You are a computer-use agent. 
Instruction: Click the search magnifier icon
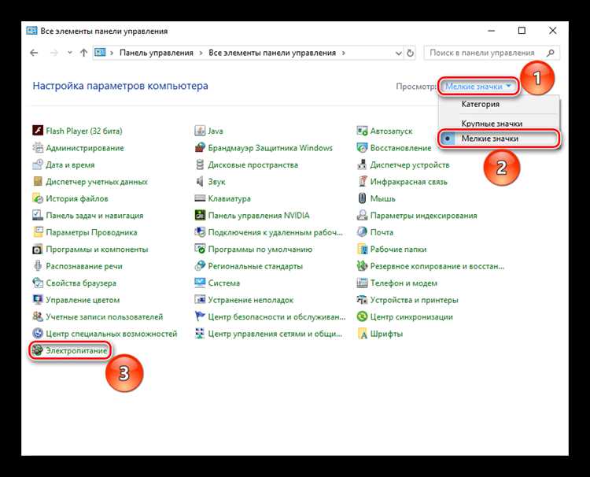click(551, 53)
